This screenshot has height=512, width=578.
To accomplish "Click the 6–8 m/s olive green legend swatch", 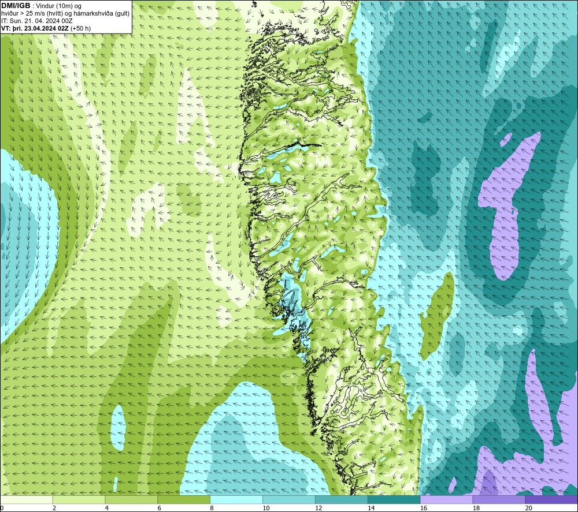I will (184, 499).
